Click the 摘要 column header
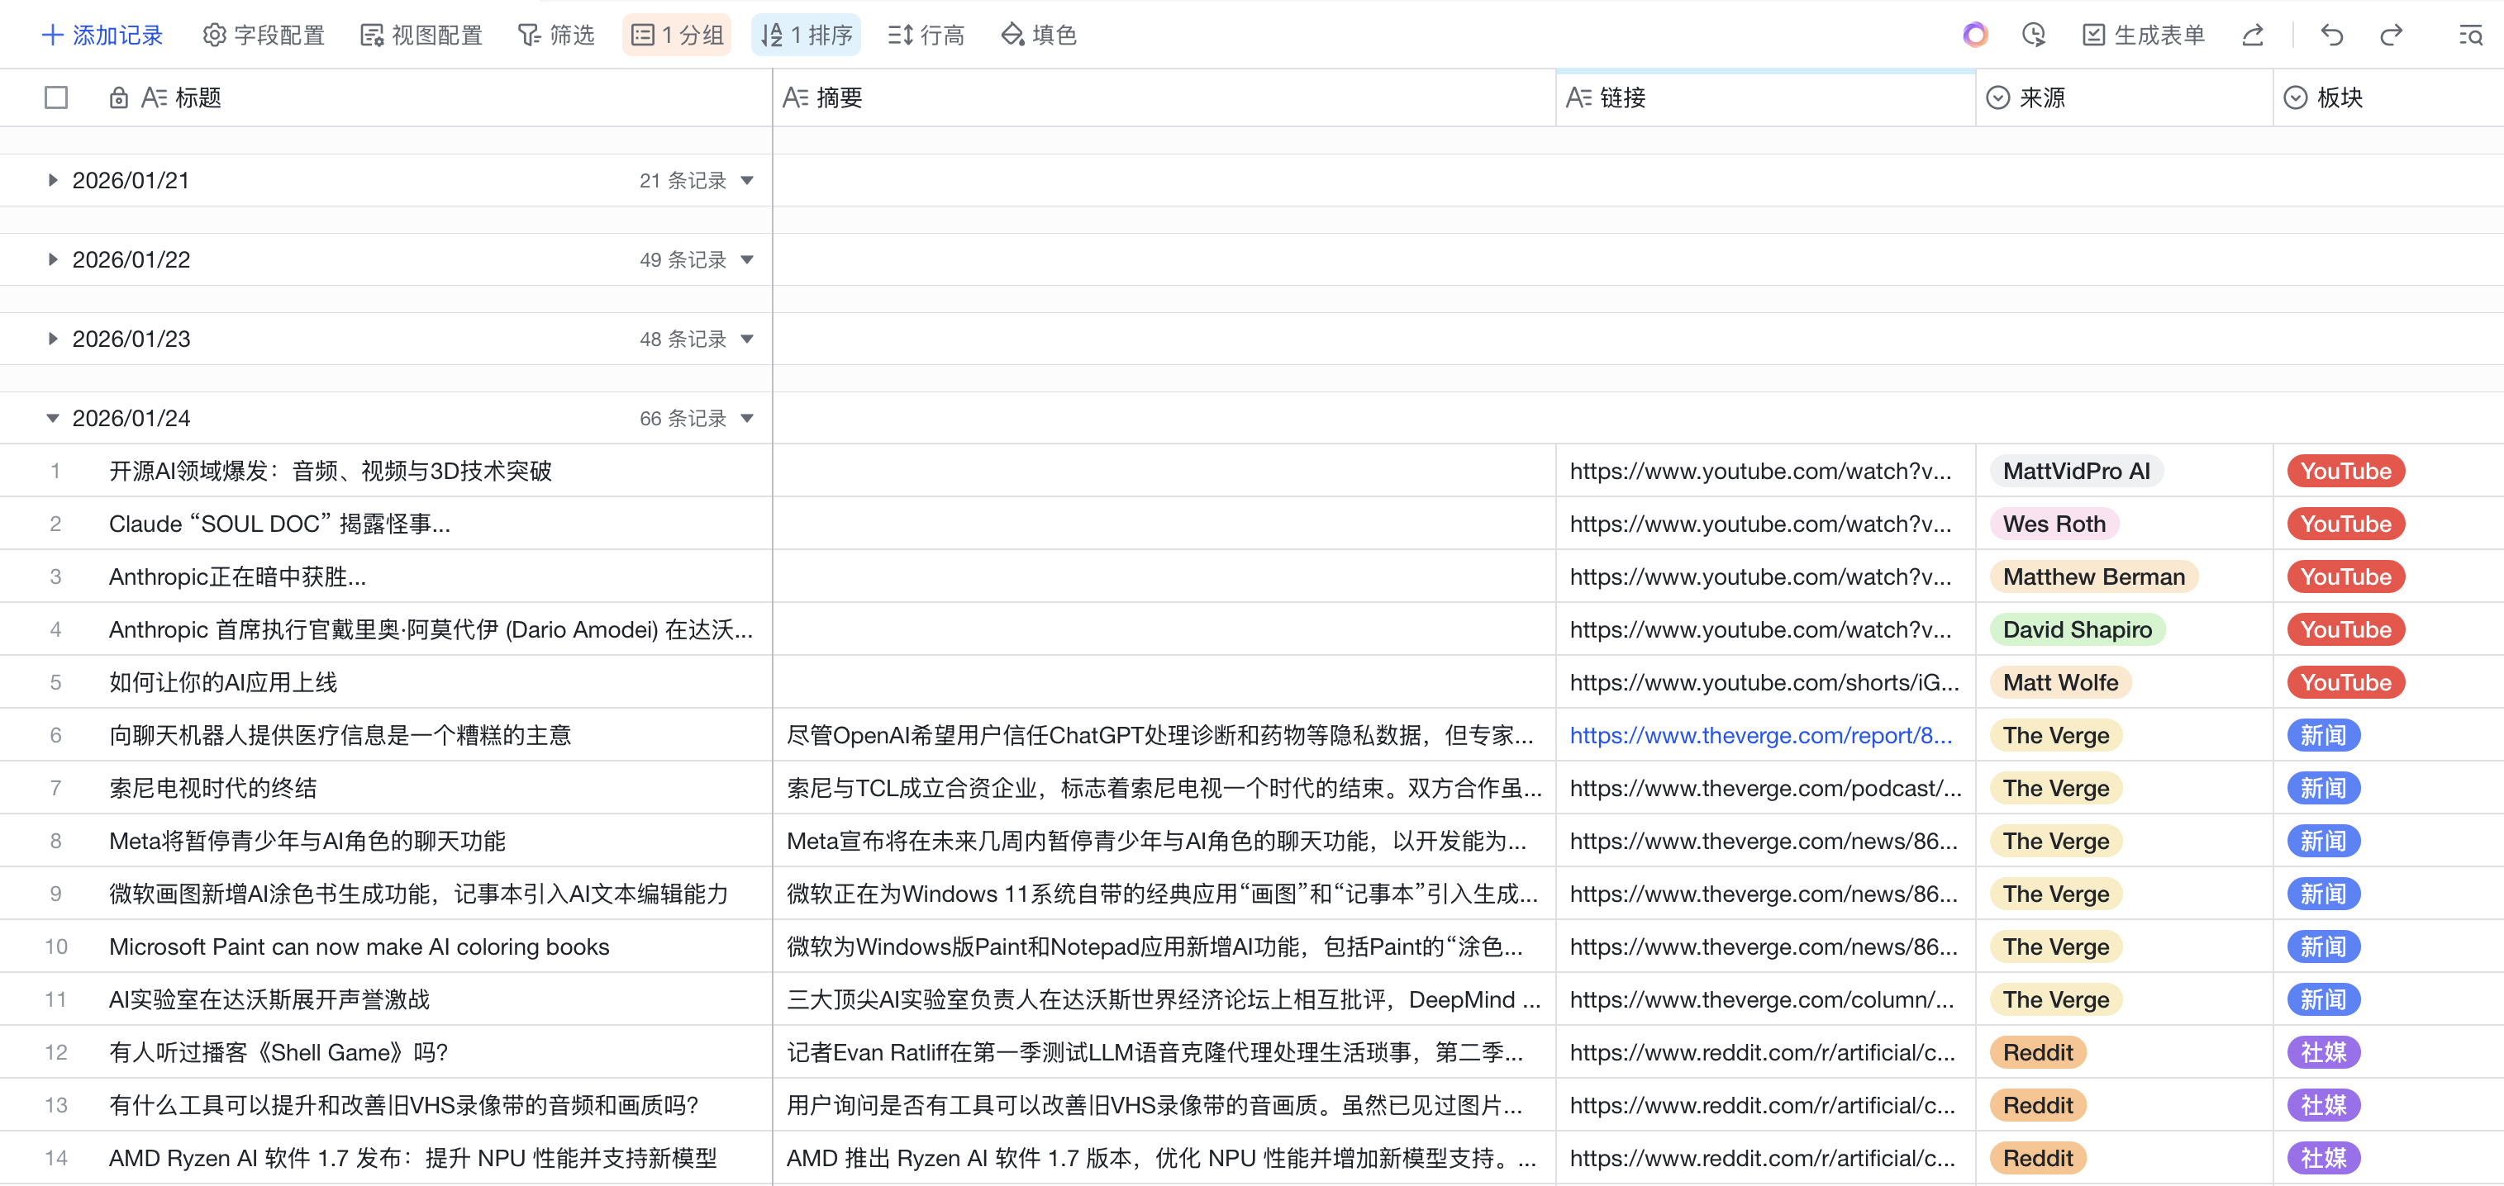Viewport: 2504px width, 1186px height. (x=838, y=98)
